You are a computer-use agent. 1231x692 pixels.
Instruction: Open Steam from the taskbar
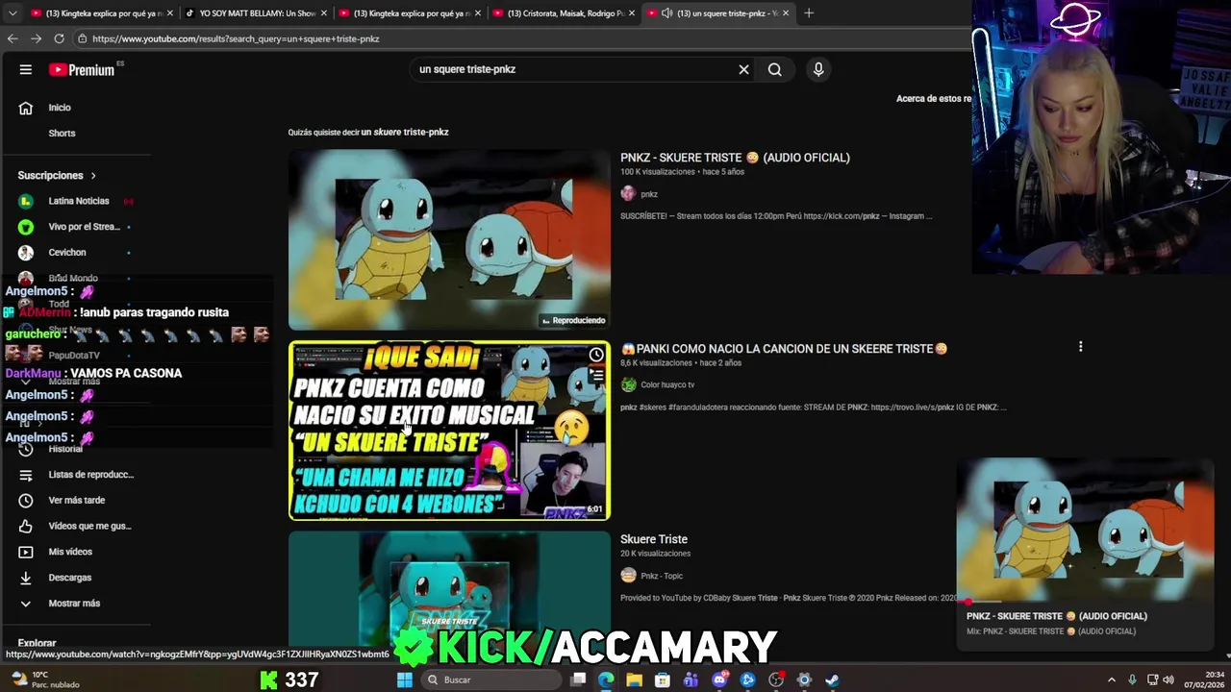[833, 680]
